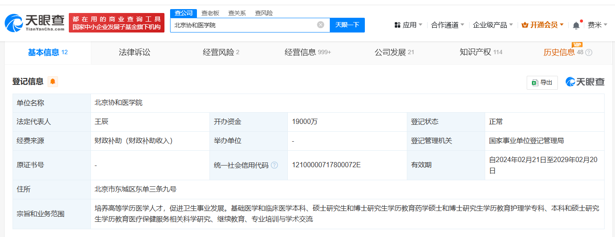Click the search box containing 北京协和医学院
This screenshot has width=615, height=237.
click(x=250, y=25)
